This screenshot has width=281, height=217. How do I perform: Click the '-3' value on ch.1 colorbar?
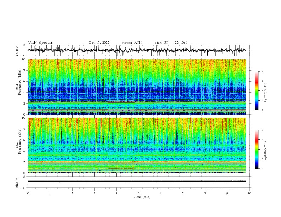click(261, 71)
